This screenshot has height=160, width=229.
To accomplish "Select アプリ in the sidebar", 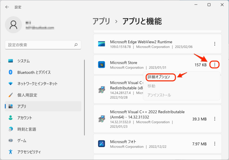I will click(43, 106).
